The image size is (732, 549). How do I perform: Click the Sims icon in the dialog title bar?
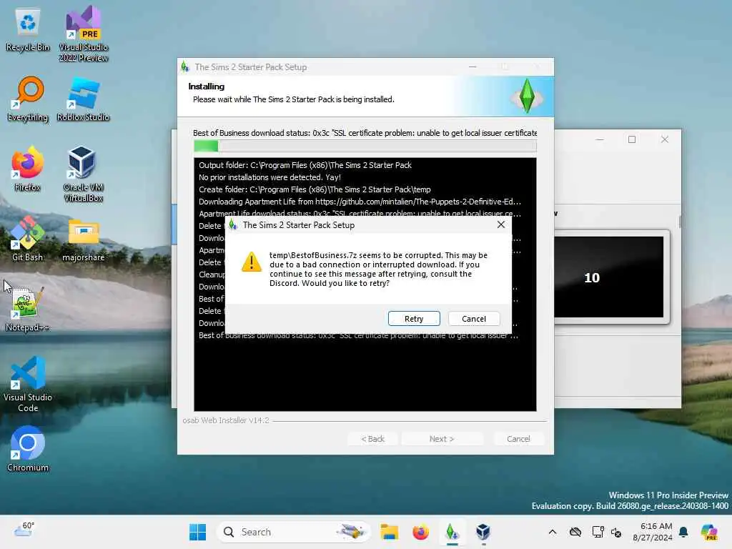pyautogui.click(x=233, y=225)
